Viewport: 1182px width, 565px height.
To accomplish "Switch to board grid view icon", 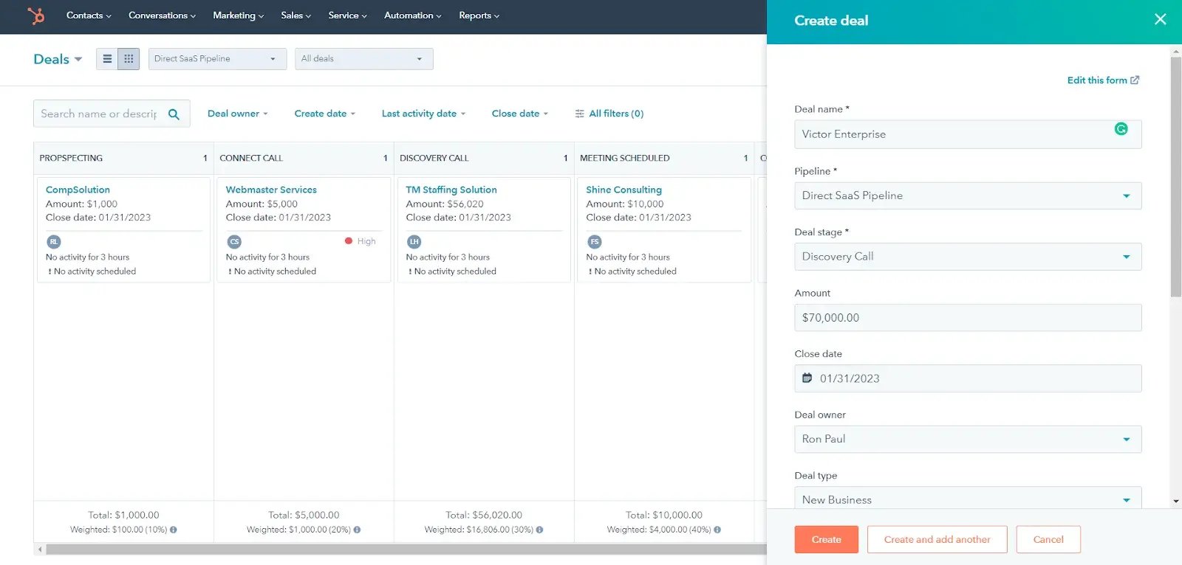I will pyautogui.click(x=129, y=59).
